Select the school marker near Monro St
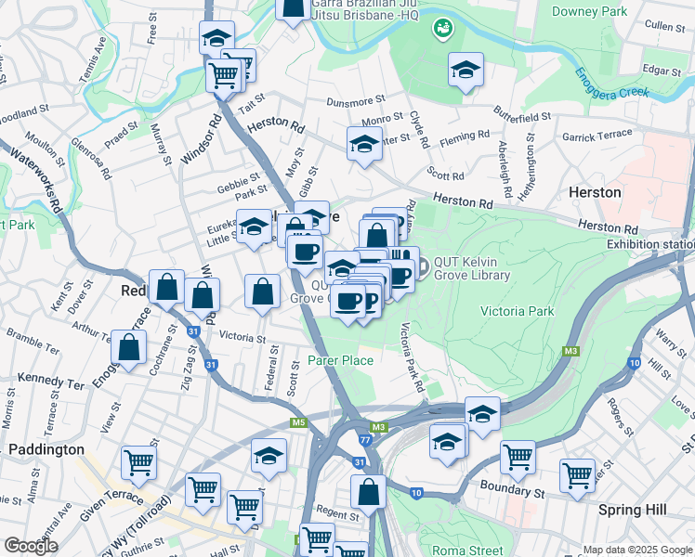 click(x=364, y=146)
